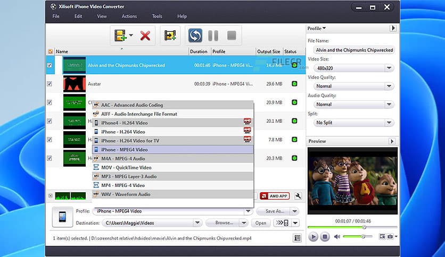Click the Add File toolbar icon
This screenshot has width=445, height=257.
(120, 36)
